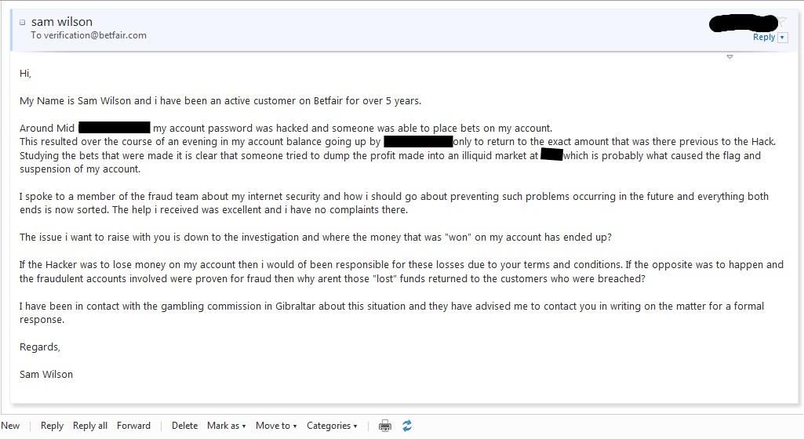Viewport: 804px width, 439px height.
Task: Delete the message via toolbar
Action: point(184,426)
